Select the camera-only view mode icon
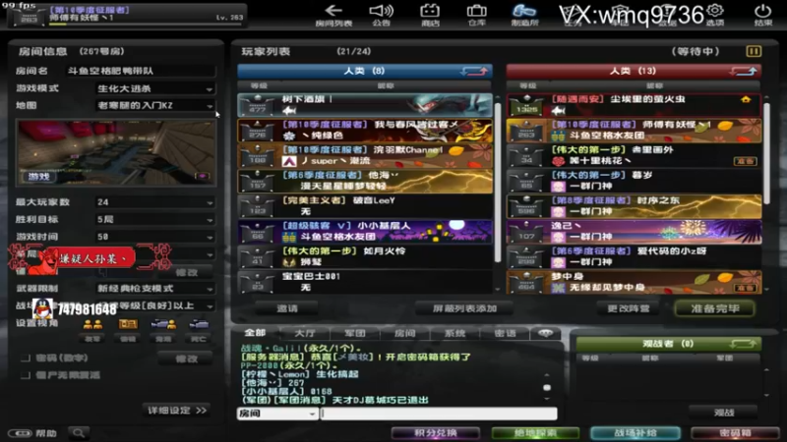 click(x=199, y=324)
